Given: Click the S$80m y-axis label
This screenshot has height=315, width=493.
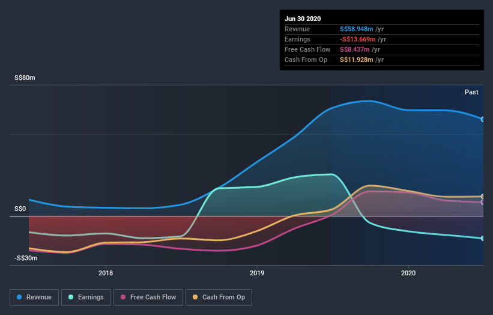Looking at the screenshot, I should tap(25, 78).
